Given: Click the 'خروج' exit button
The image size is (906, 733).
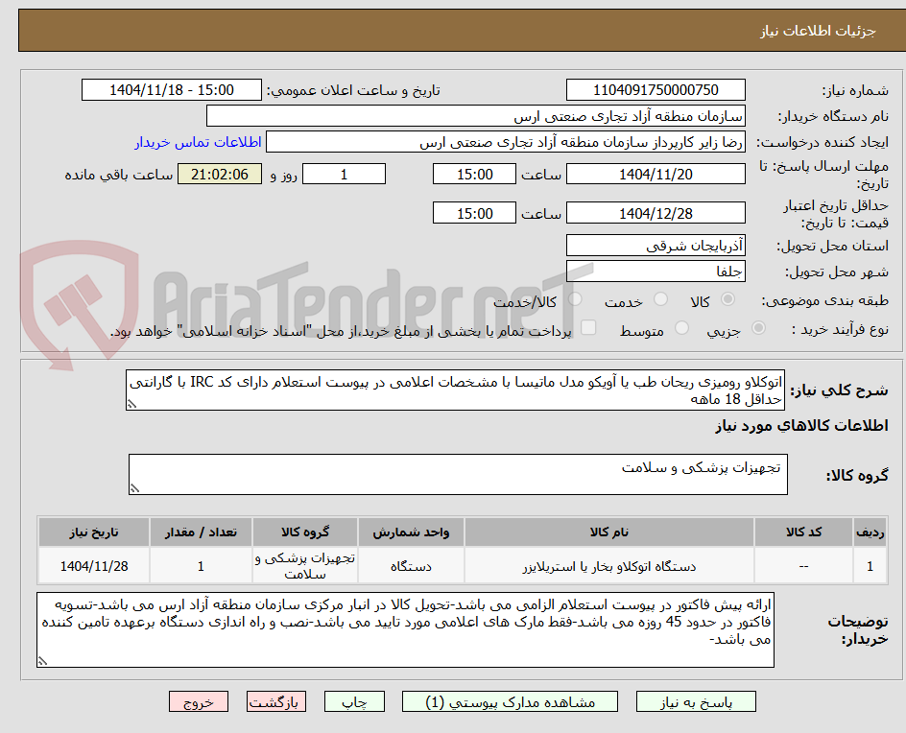Looking at the screenshot, I should pyautogui.click(x=198, y=701).
